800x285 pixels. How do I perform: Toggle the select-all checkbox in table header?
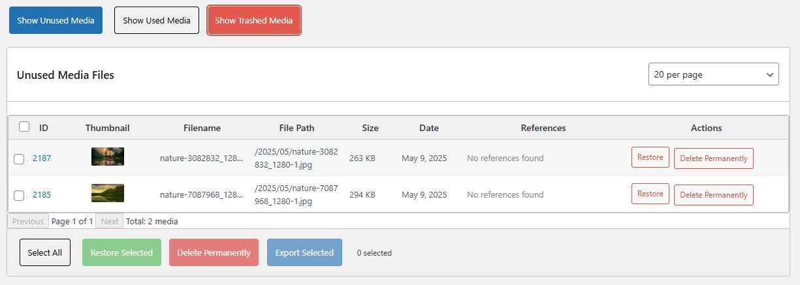pyautogui.click(x=24, y=127)
